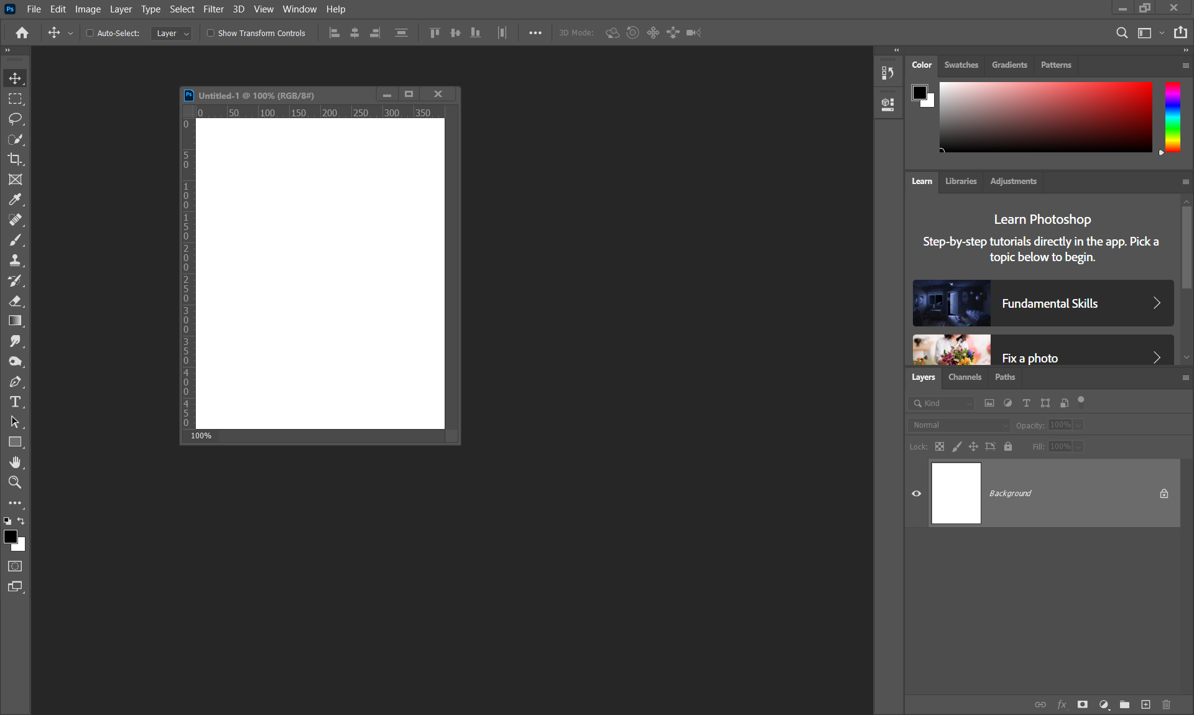This screenshot has height=715, width=1194.
Task: Open the layer Kind filter dropdown
Action: (x=942, y=404)
